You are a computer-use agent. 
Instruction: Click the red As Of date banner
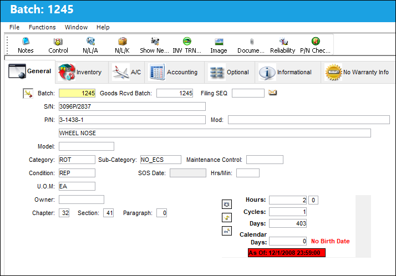pyautogui.click(x=287, y=253)
